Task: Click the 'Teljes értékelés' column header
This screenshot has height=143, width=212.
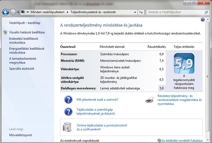Action: [184, 47]
